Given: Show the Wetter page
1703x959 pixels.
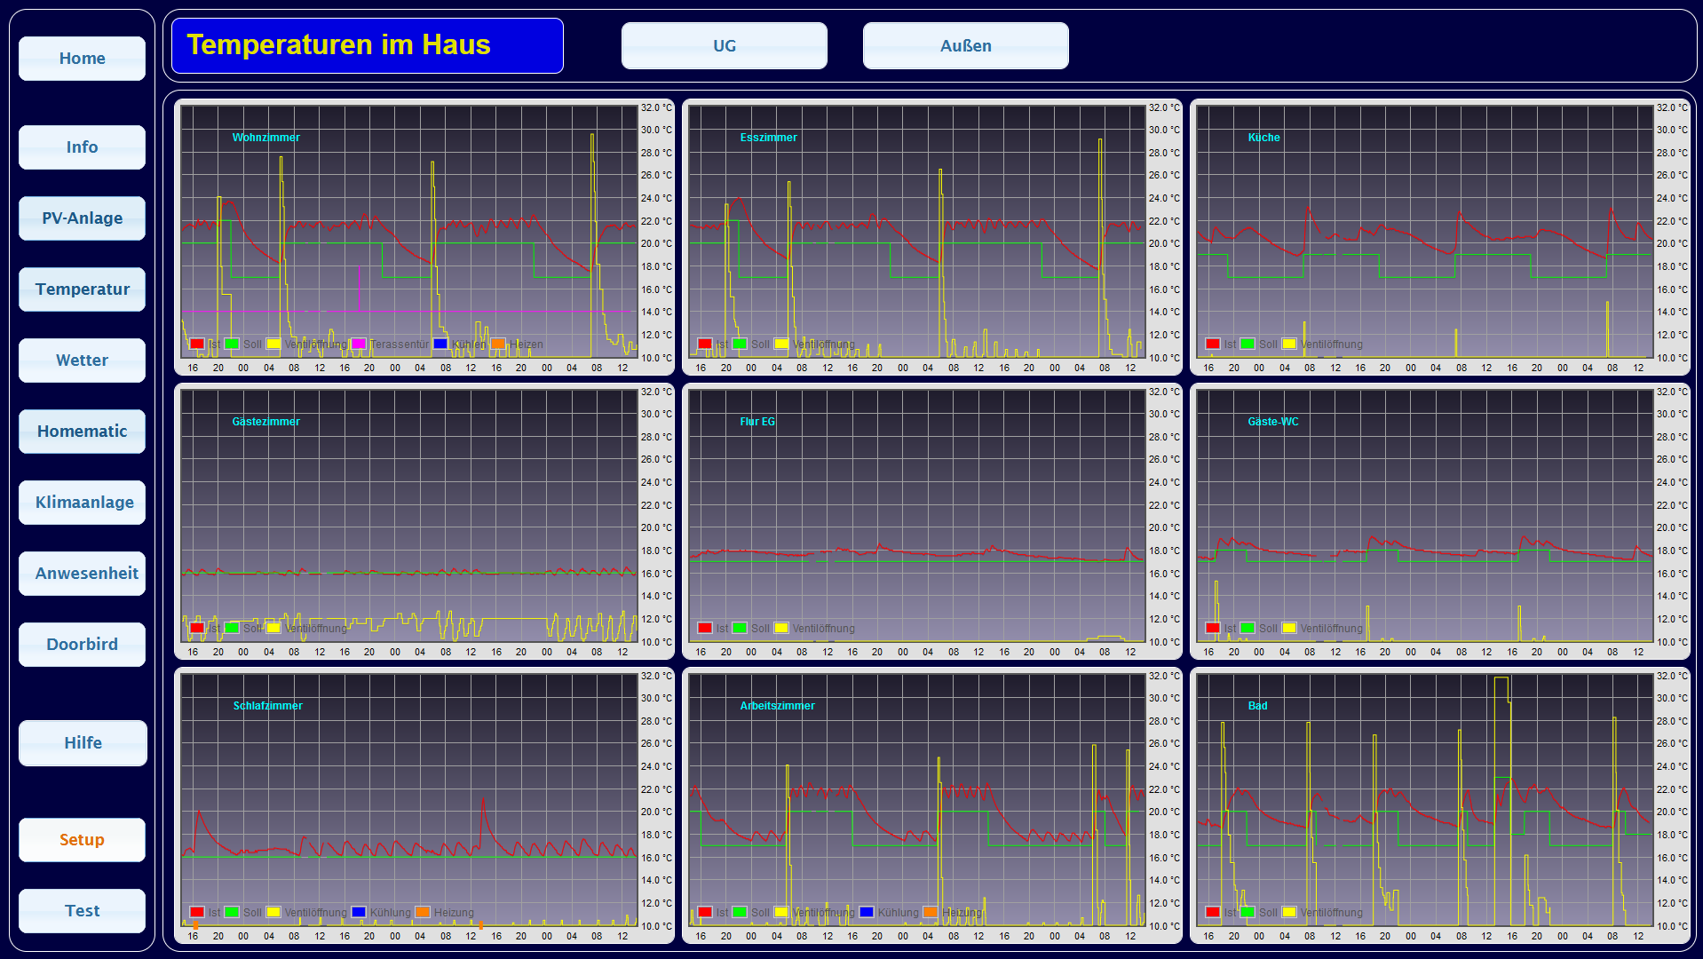Looking at the screenshot, I should 82,361.
